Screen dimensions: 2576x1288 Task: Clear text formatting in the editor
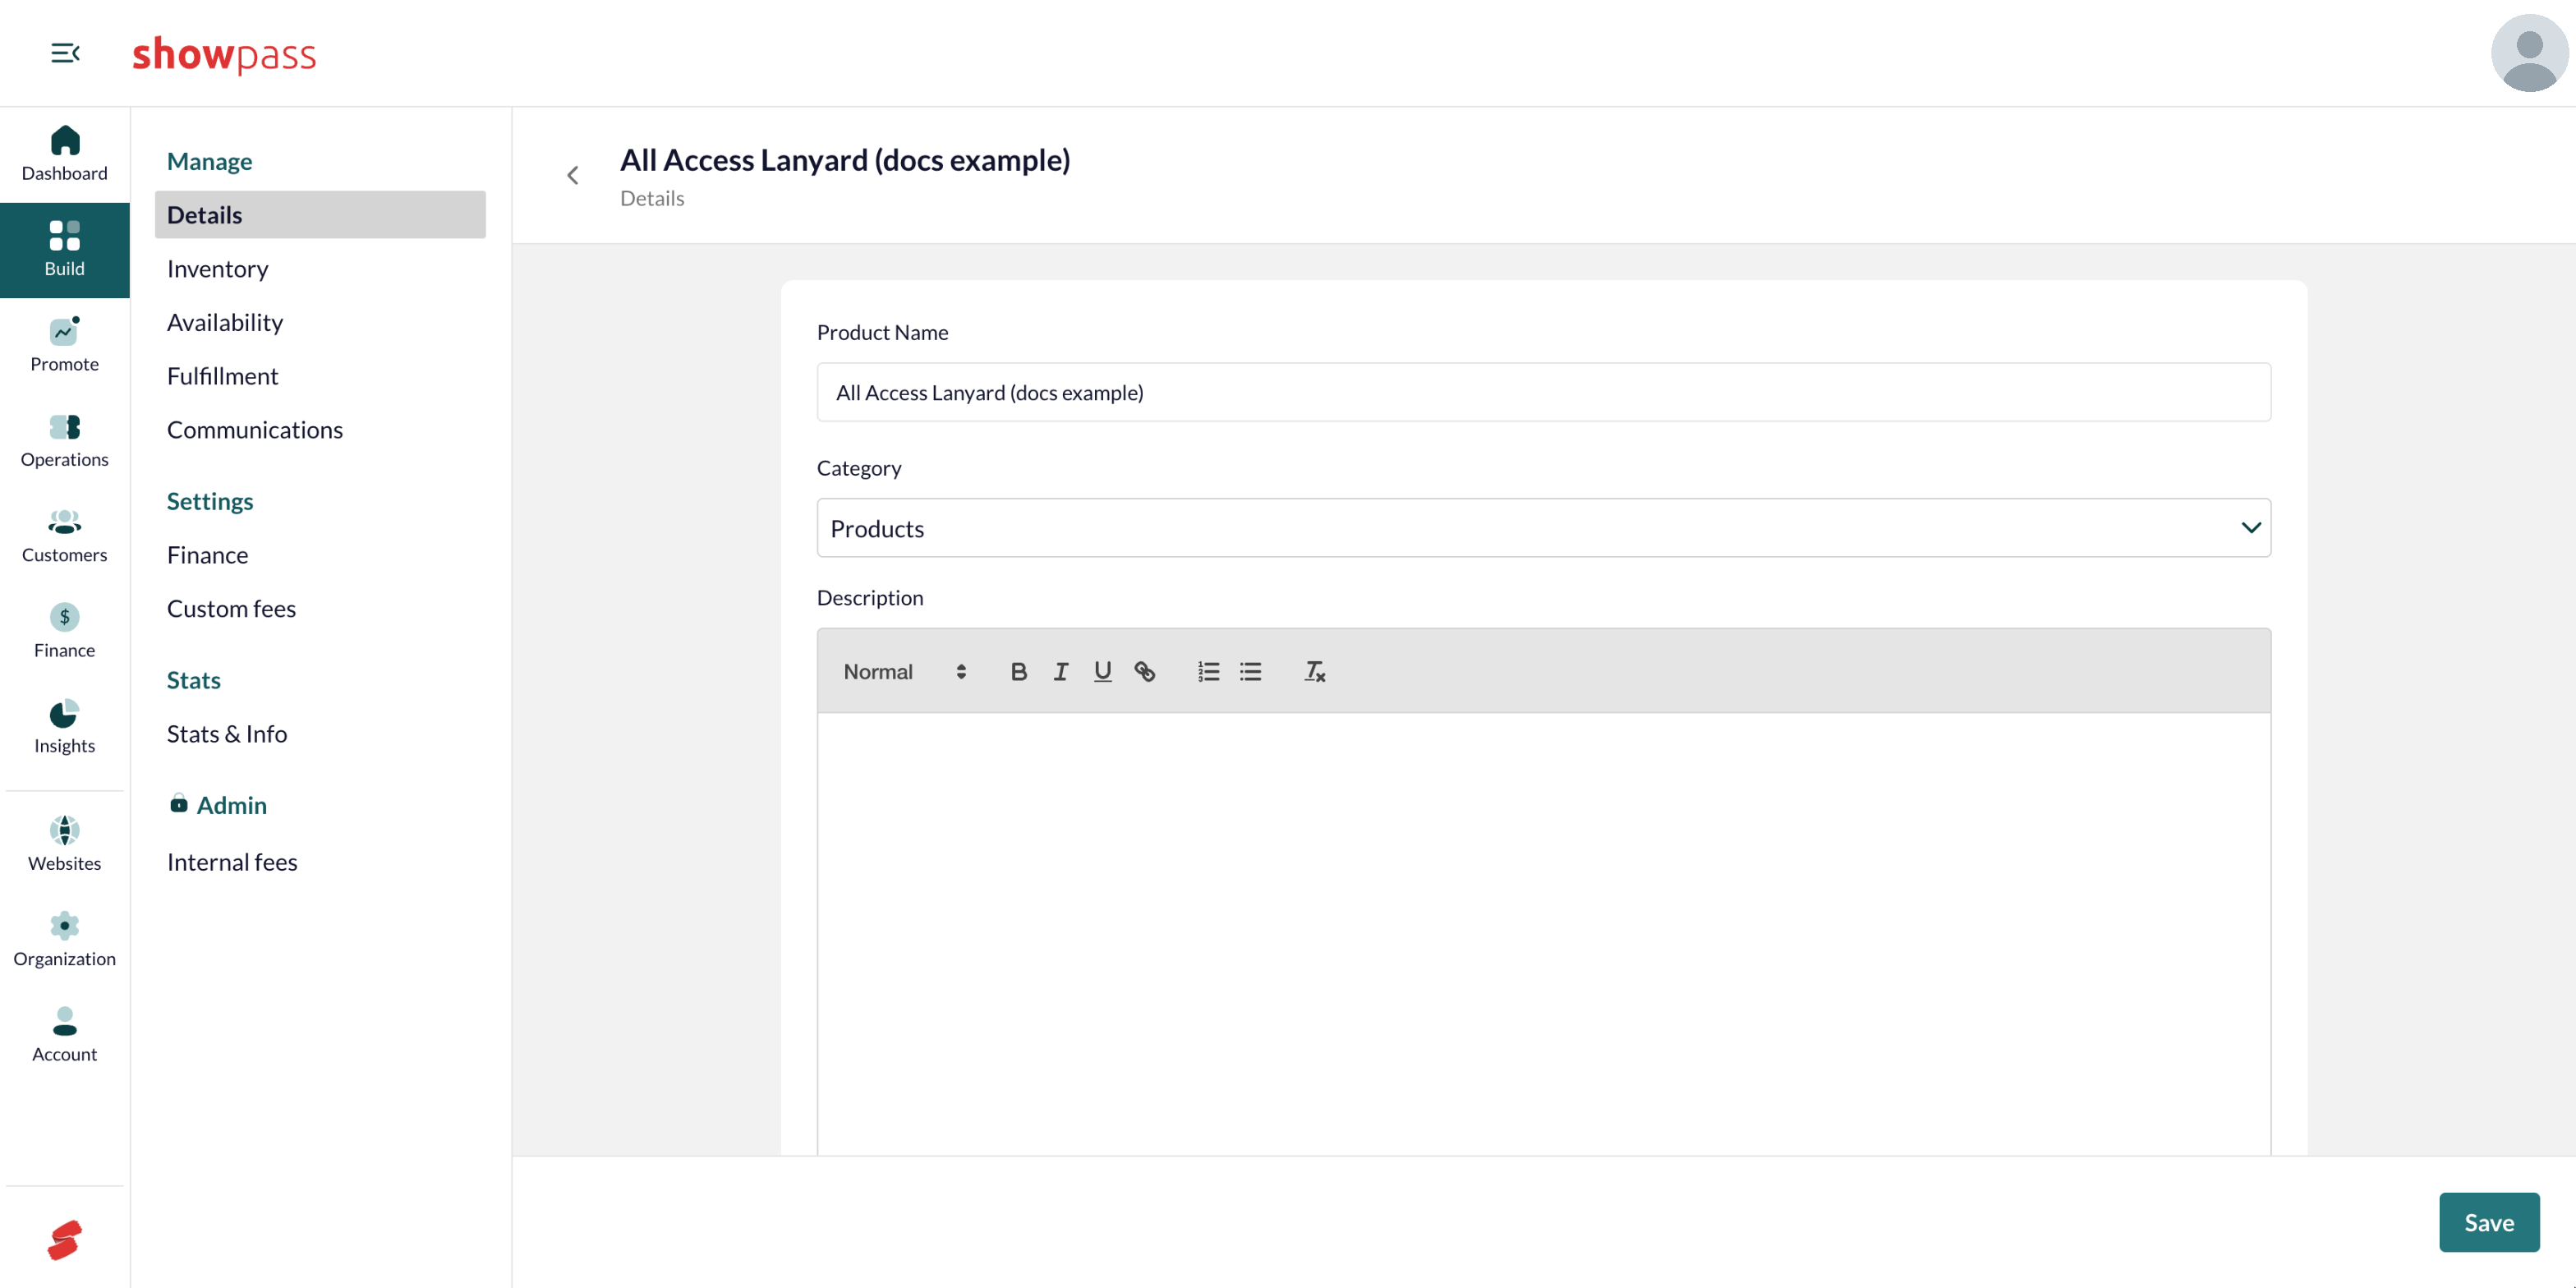coord(1314,672)
